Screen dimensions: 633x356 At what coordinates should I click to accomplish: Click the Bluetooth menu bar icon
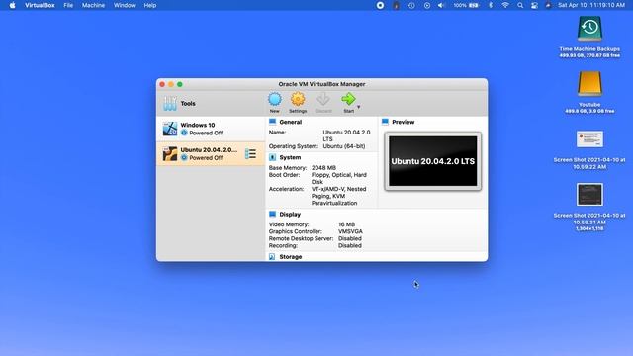(x=491, y=5)
